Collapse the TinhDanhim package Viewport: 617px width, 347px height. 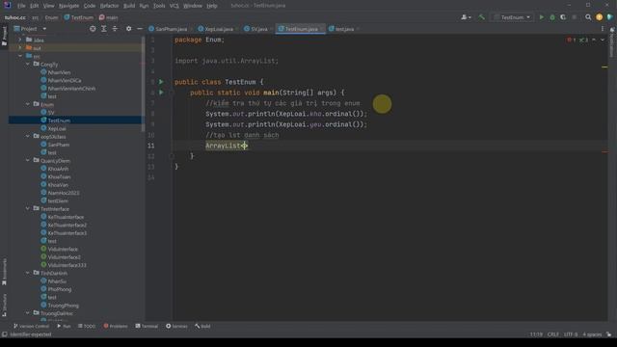coord(28,273)
